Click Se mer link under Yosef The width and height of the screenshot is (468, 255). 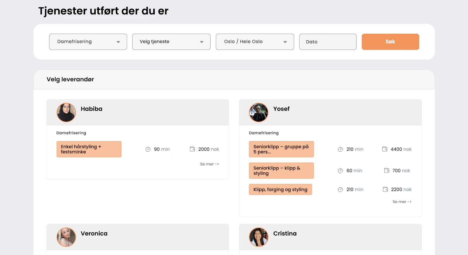[x=402, y=202]
